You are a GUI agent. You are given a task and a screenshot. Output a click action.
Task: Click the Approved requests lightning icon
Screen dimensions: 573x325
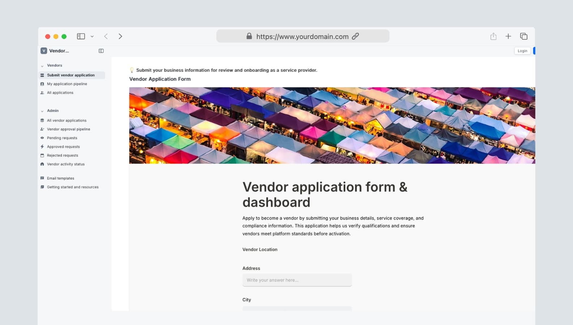pyautogui.click(x=42, y=147)
